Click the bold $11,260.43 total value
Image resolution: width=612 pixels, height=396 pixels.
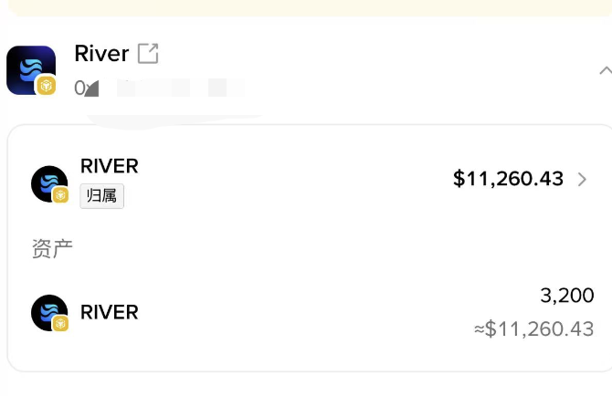tap(508, 179)
